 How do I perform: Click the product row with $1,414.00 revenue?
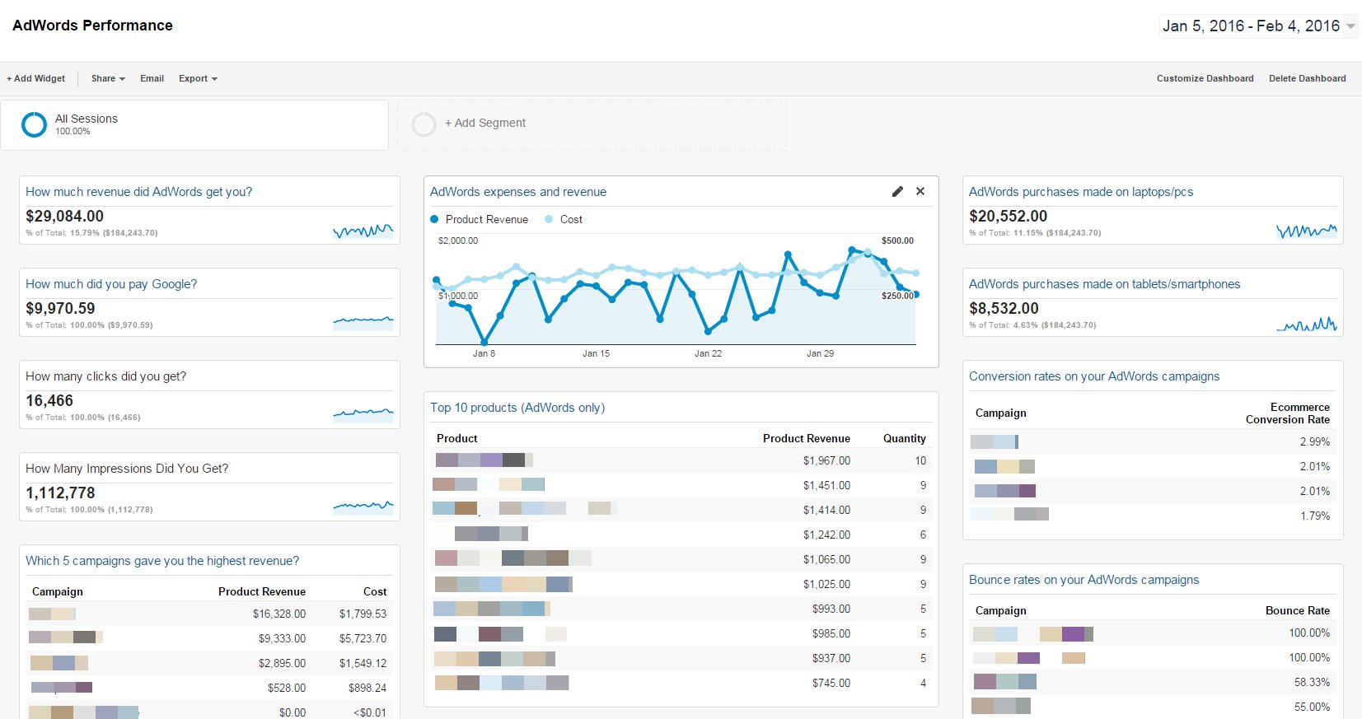(x=681, y=510)
